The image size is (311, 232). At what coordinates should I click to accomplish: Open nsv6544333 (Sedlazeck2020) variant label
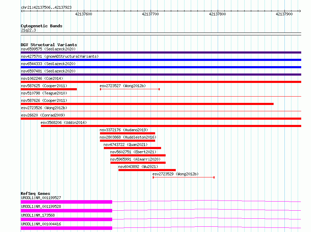(48, 64)
